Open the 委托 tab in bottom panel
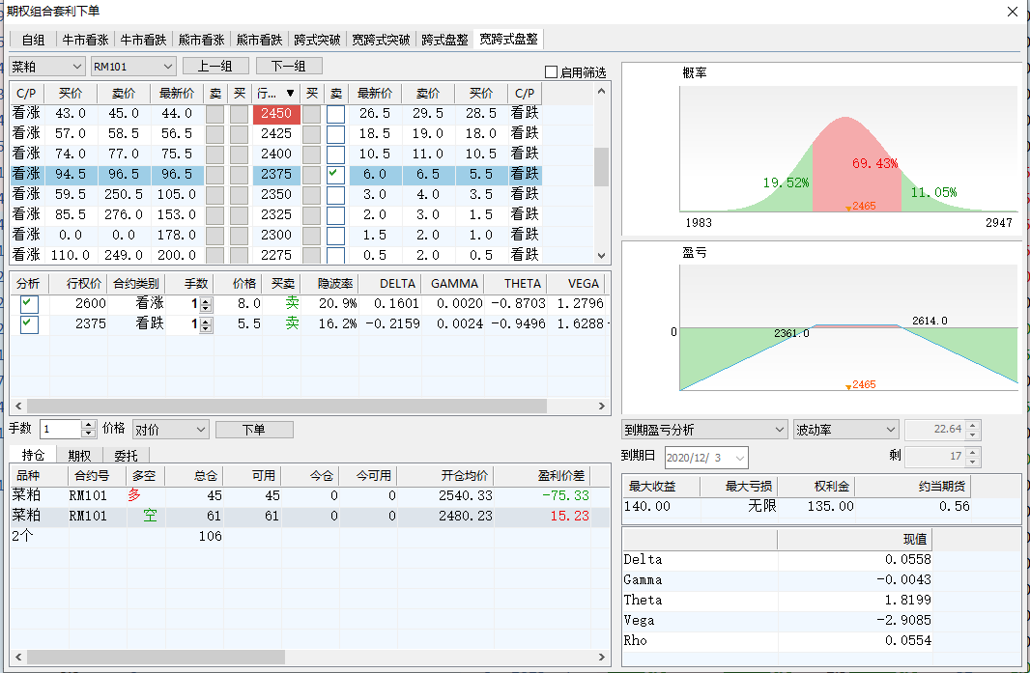Viewport: 1030px width, 673px height. (126, 455)
